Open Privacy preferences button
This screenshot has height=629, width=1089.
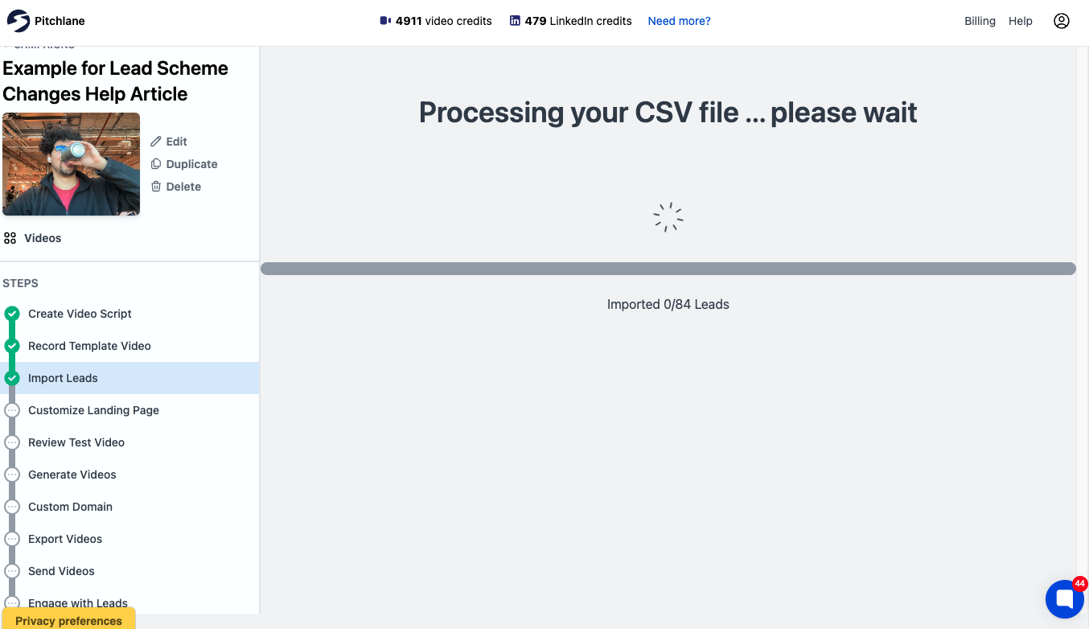[x=68, y=619]
